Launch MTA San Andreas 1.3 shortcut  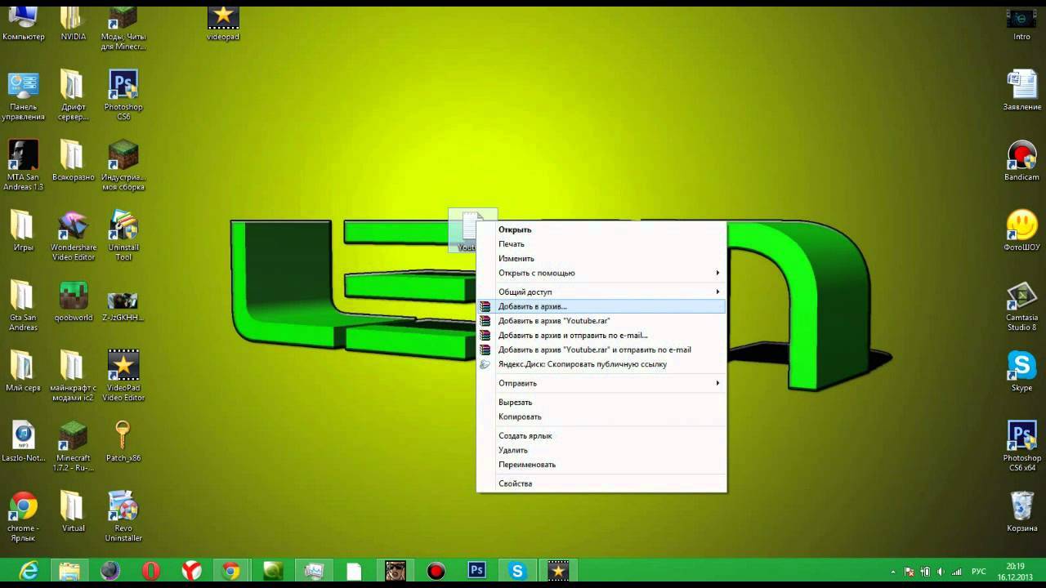pos(23,167)
